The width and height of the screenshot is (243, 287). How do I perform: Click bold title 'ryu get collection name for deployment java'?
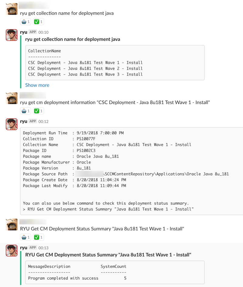click(73, 39)
